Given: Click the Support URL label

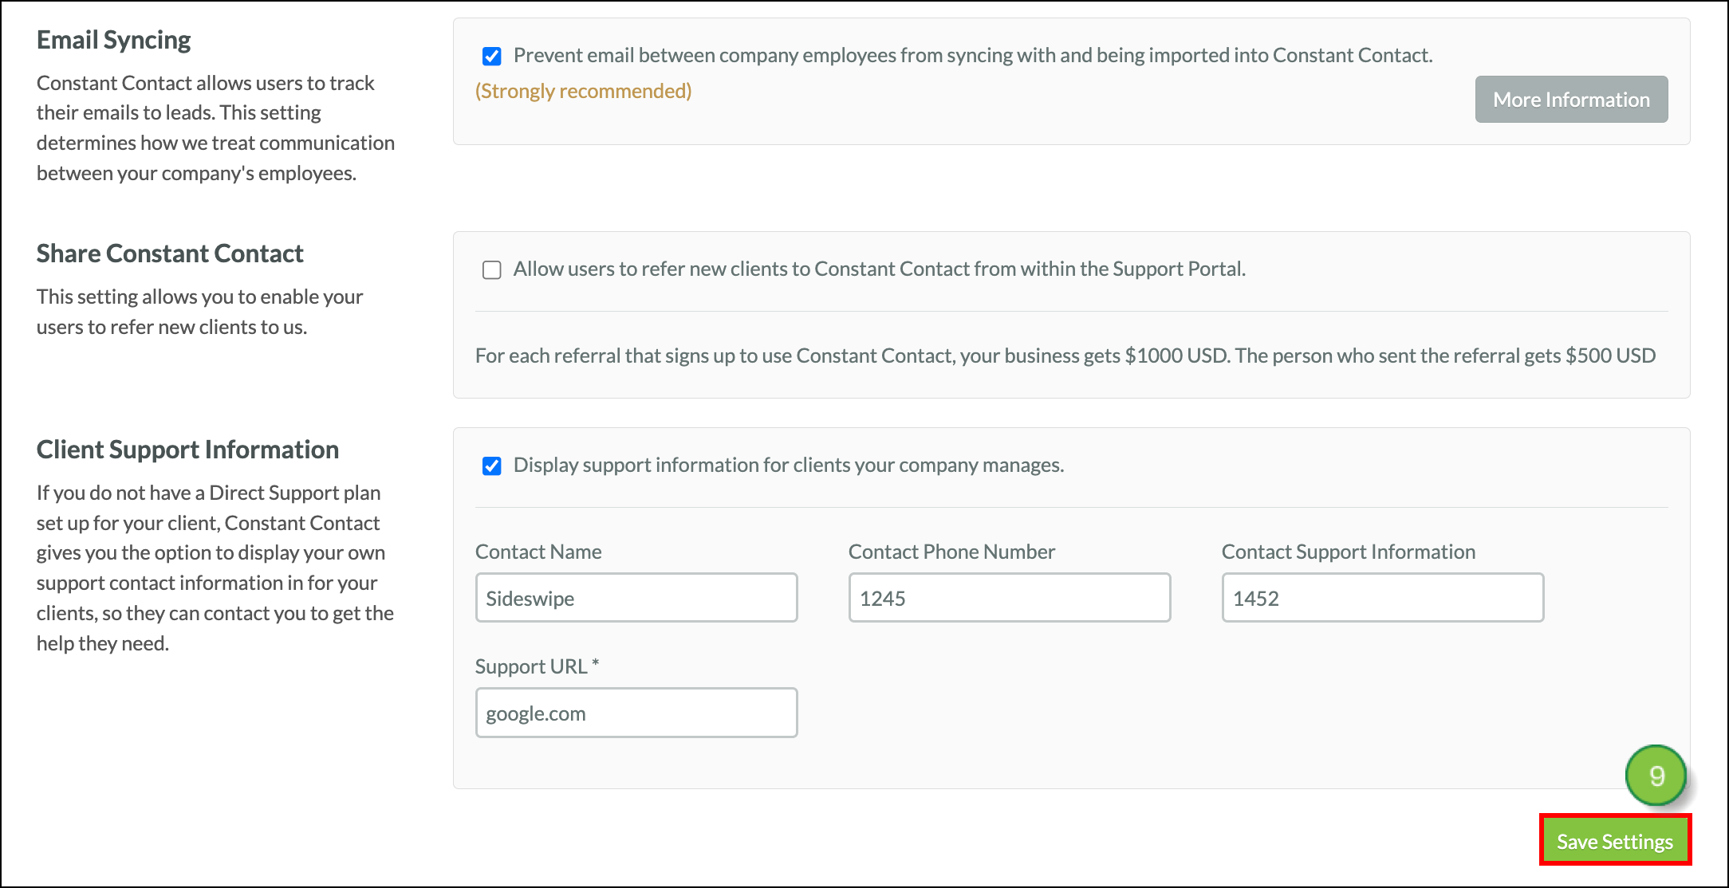Looking at the screenshot, I should pyautogui.click(x=537, y=666).
